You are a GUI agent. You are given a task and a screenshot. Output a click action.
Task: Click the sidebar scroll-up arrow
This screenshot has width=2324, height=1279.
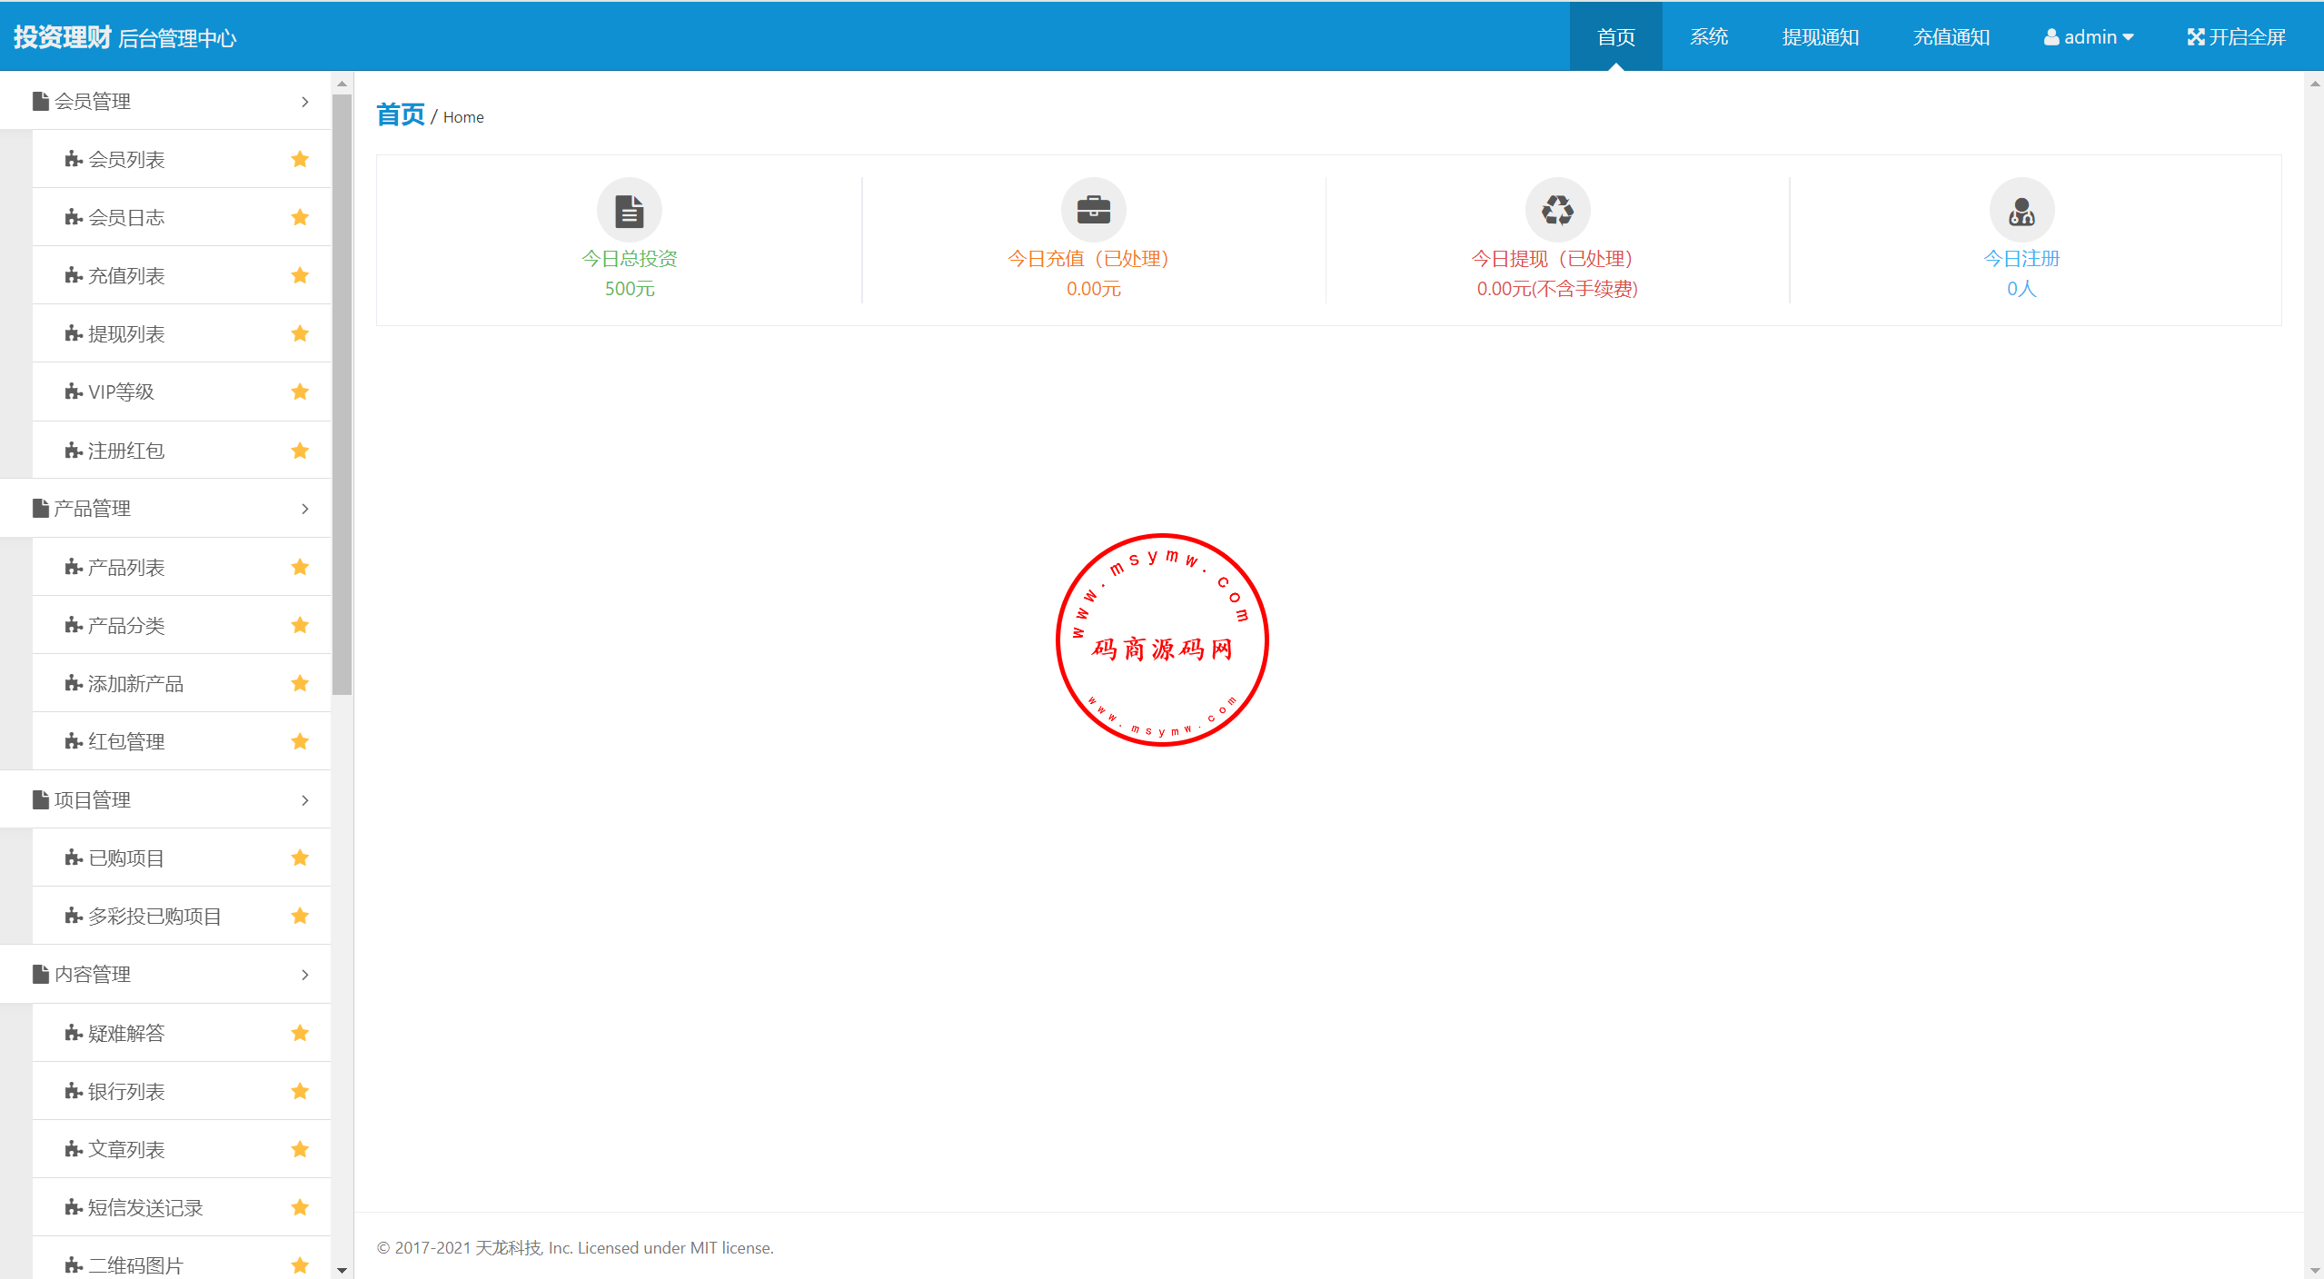click(x=342, y=84)
